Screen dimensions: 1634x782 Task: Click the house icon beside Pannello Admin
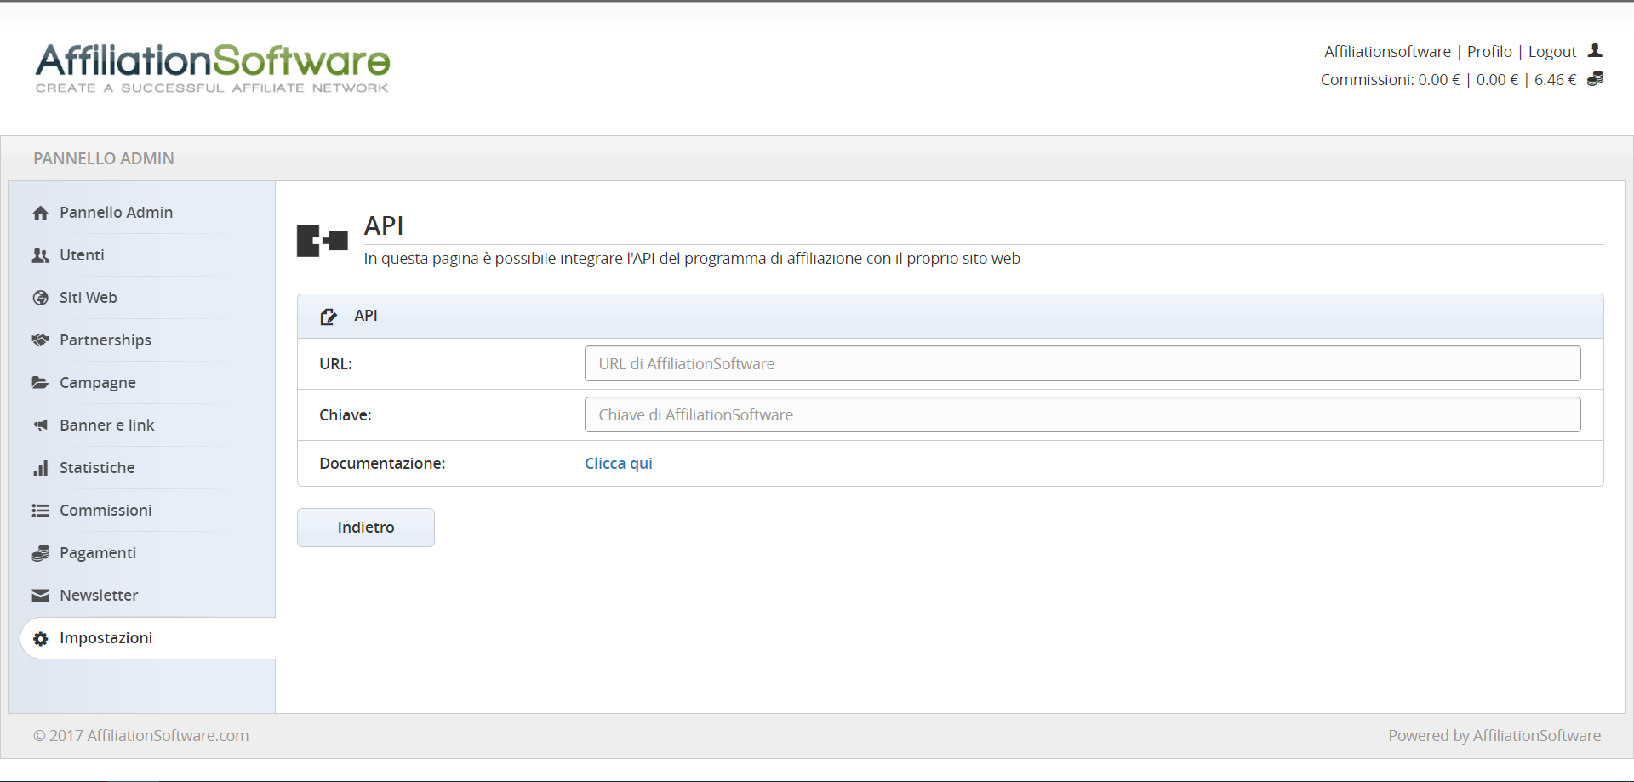coord(40,213)
